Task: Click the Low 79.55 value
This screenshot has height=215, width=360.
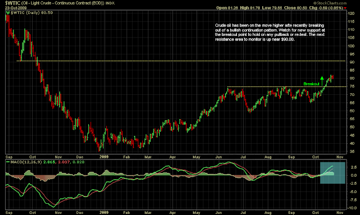Action: (272, 8)
